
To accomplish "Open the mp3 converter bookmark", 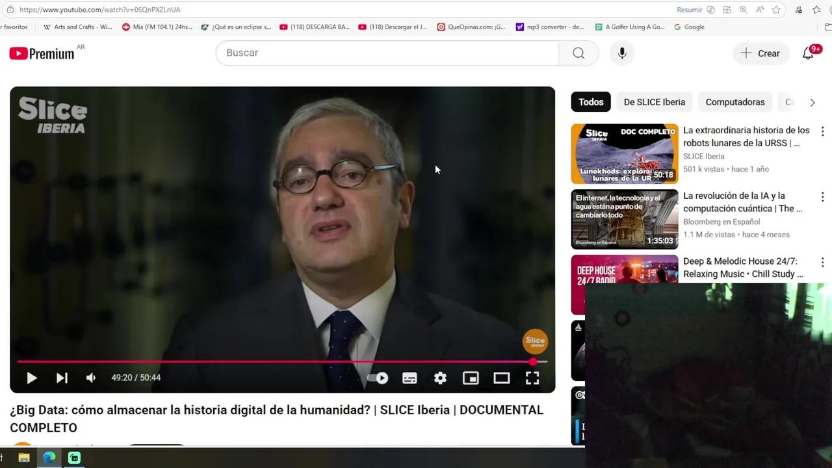I will 550,27.
